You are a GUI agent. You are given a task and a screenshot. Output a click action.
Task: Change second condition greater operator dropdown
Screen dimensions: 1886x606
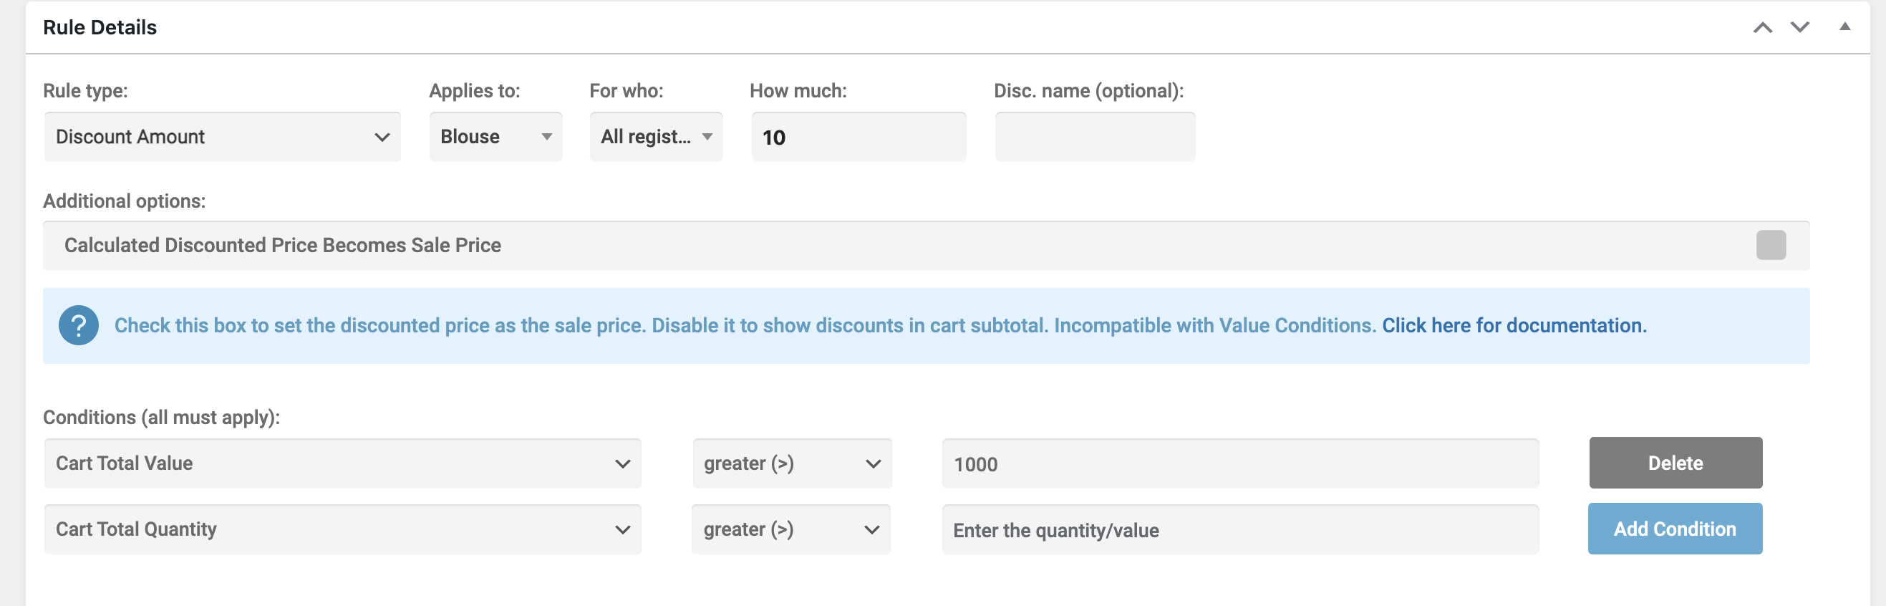pos(791,530)
